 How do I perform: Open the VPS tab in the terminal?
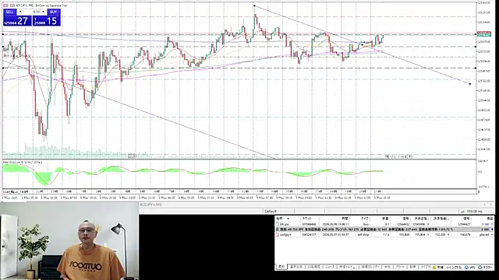coord(469,268)
